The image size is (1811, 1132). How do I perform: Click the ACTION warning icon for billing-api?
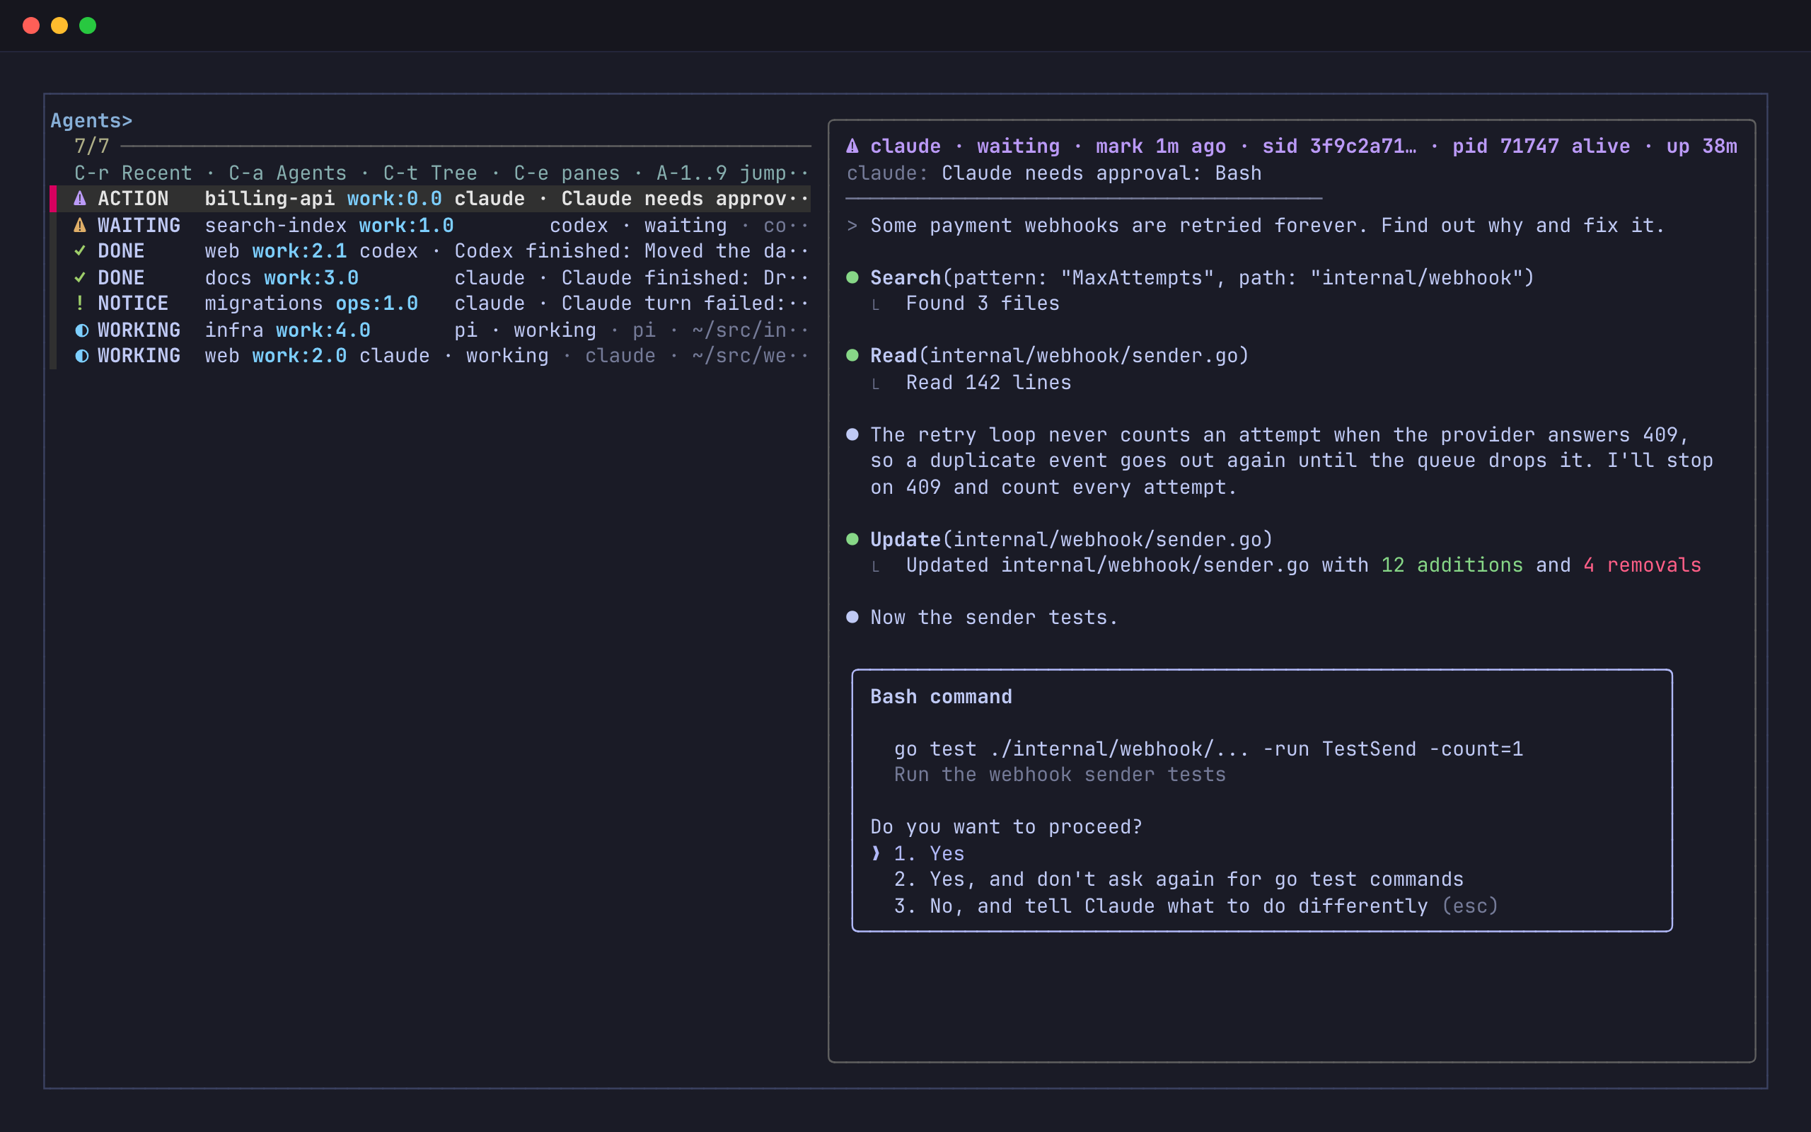[x=80, y=198]
